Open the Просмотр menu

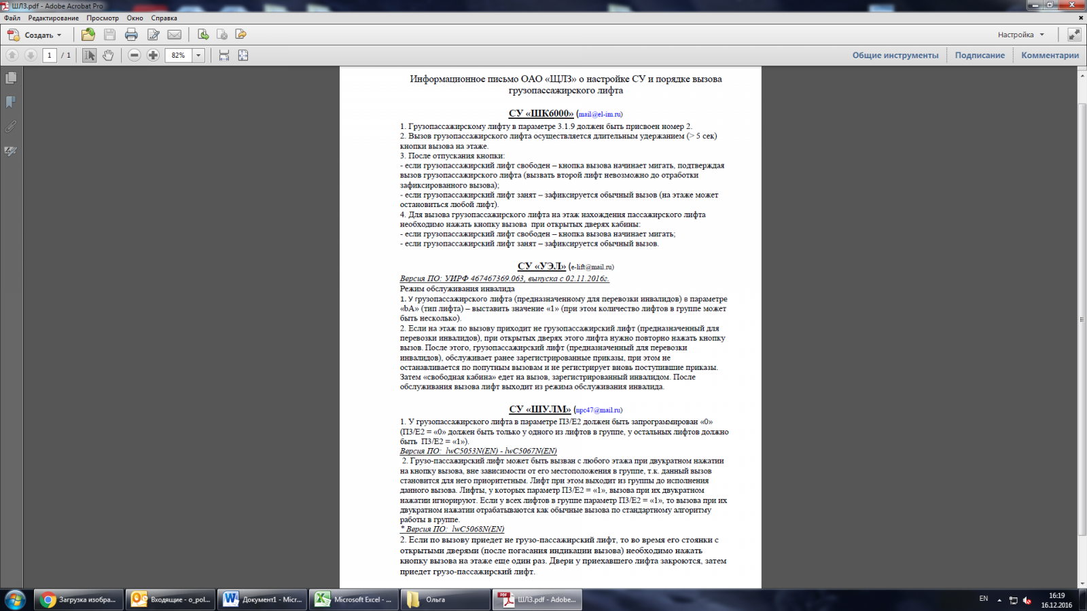(x=103, y=18)
